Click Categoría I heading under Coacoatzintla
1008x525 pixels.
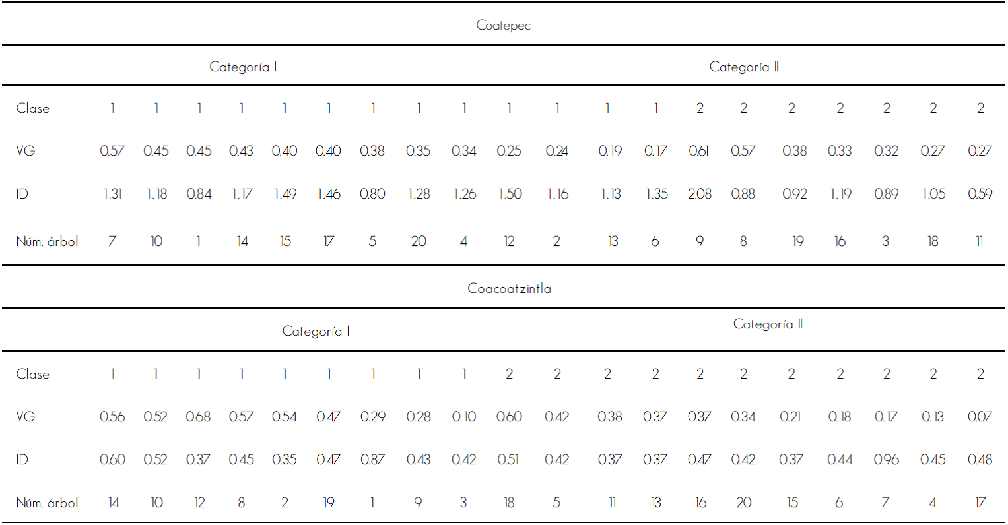[315, 331]
